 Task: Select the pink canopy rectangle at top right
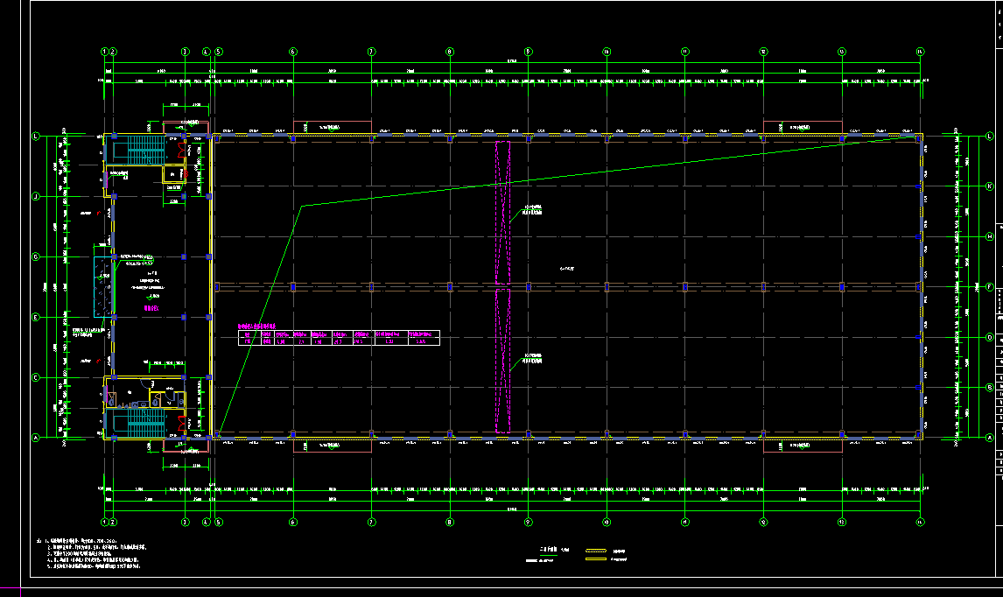pyautogui.click(x=802, y=125)
